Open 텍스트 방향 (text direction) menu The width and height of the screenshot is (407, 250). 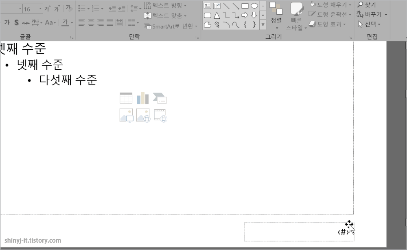165,5
